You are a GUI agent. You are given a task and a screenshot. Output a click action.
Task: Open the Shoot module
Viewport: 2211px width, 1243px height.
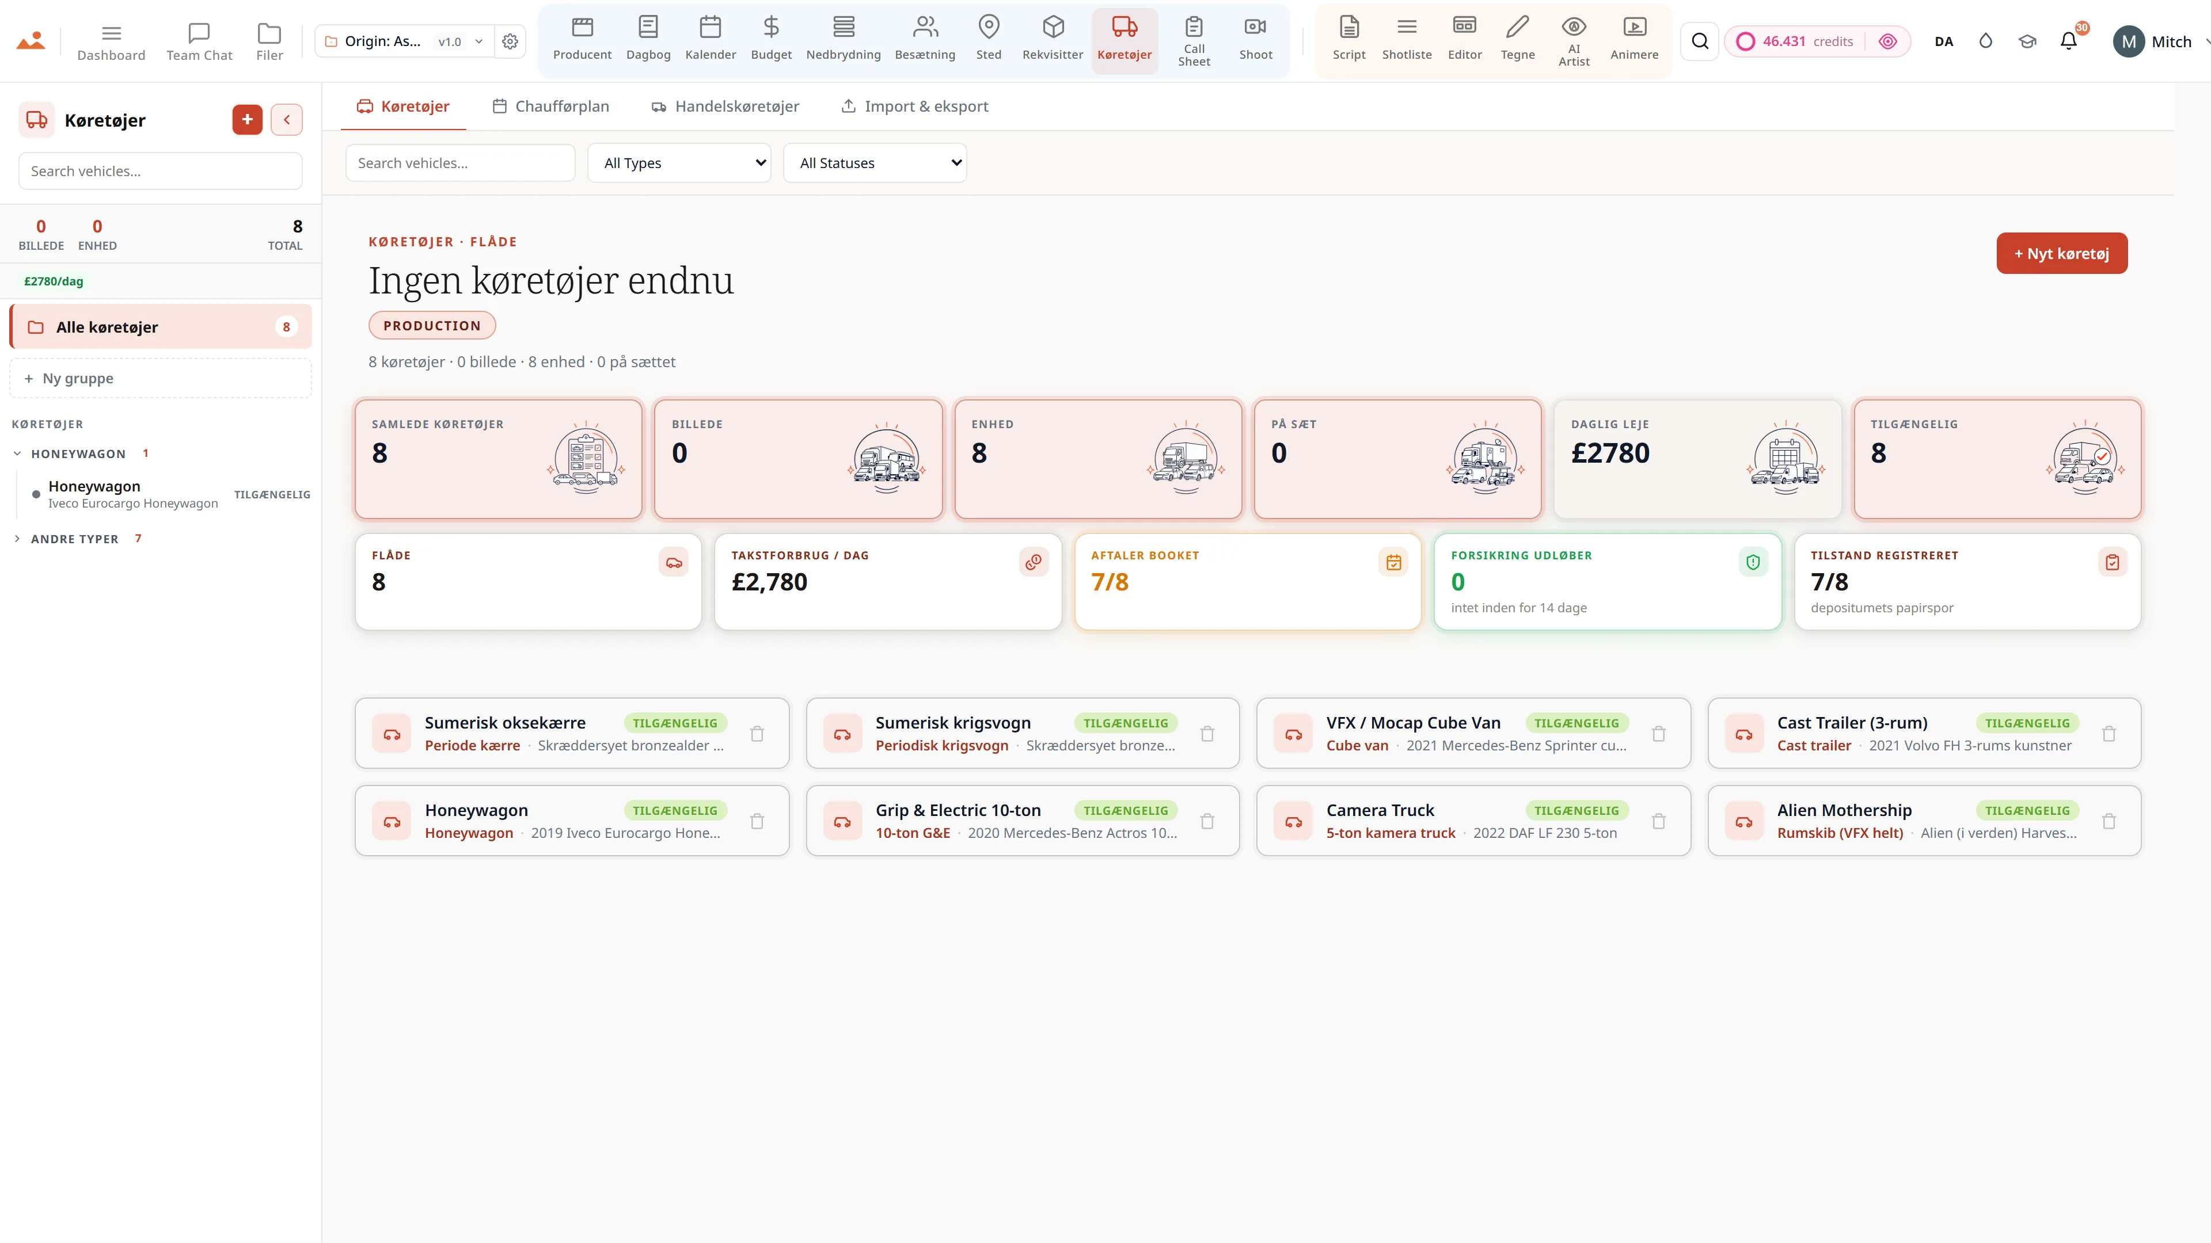(x=1255, y=40)
